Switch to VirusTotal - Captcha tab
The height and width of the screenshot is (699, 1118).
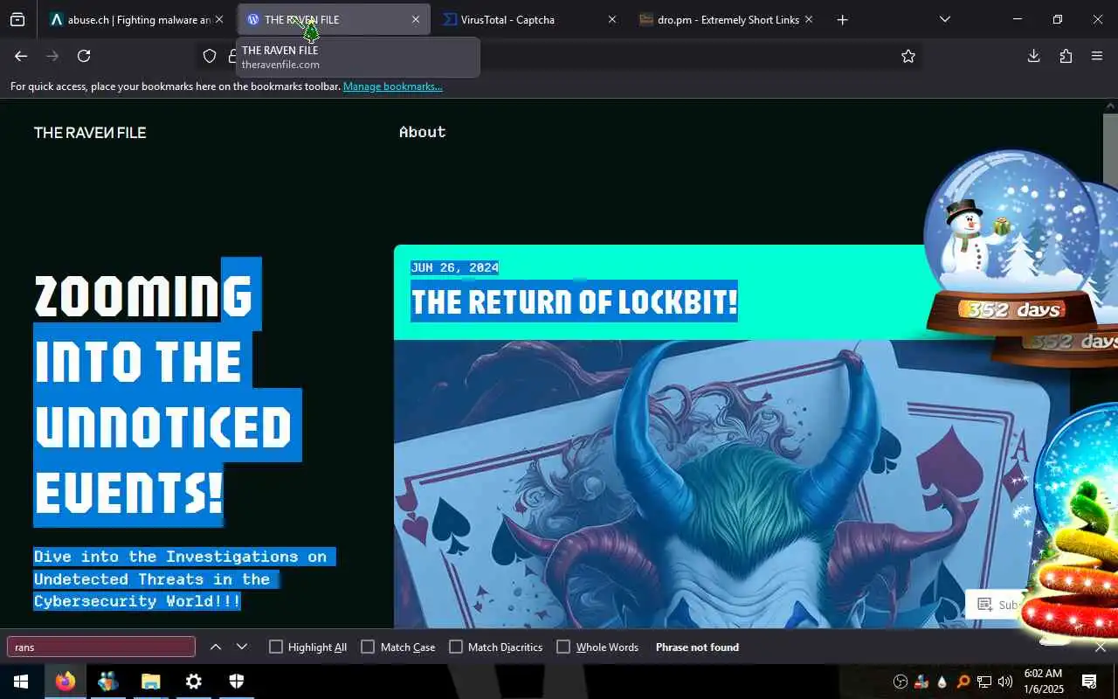tap(530, 19)
